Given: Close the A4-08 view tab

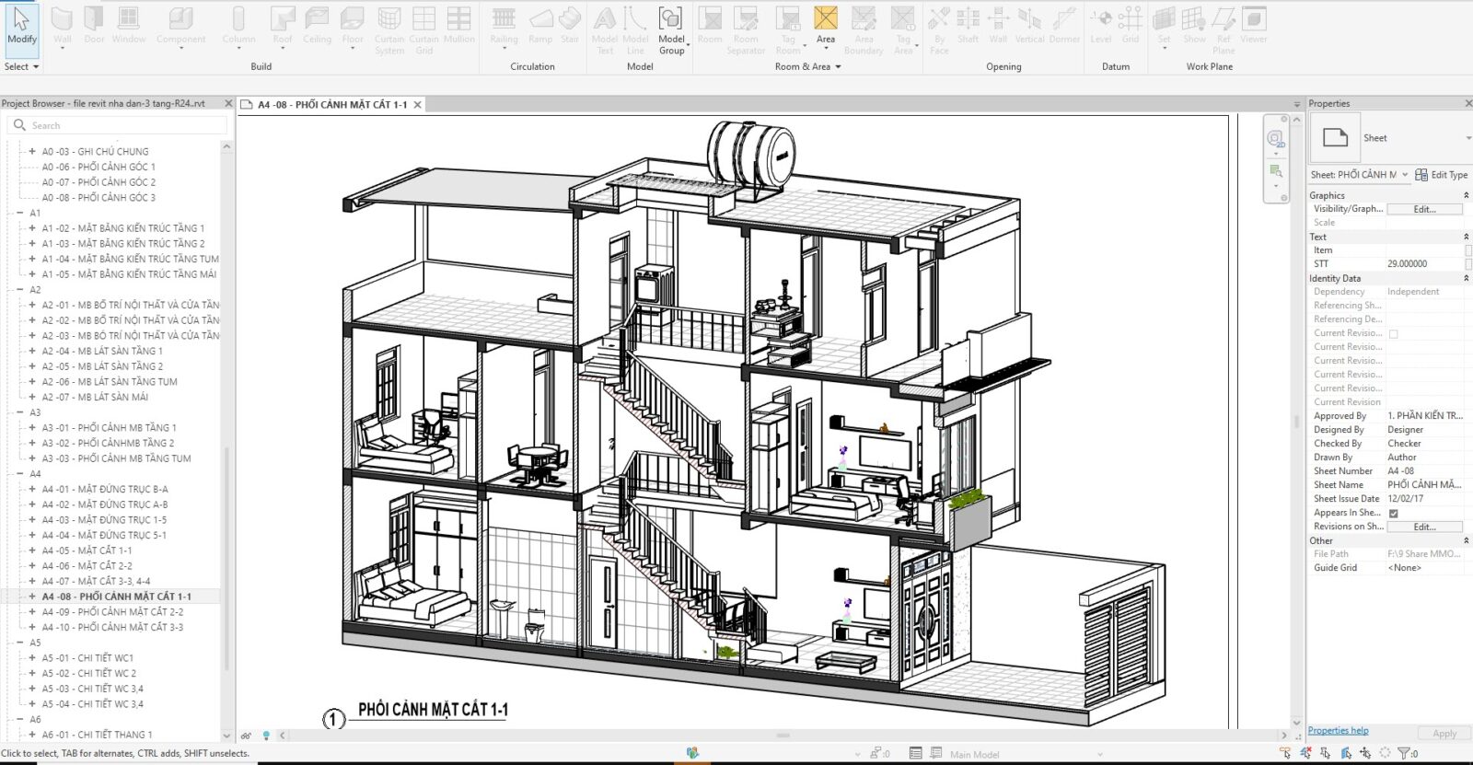Looking at the screenshot, I should 417,105.
